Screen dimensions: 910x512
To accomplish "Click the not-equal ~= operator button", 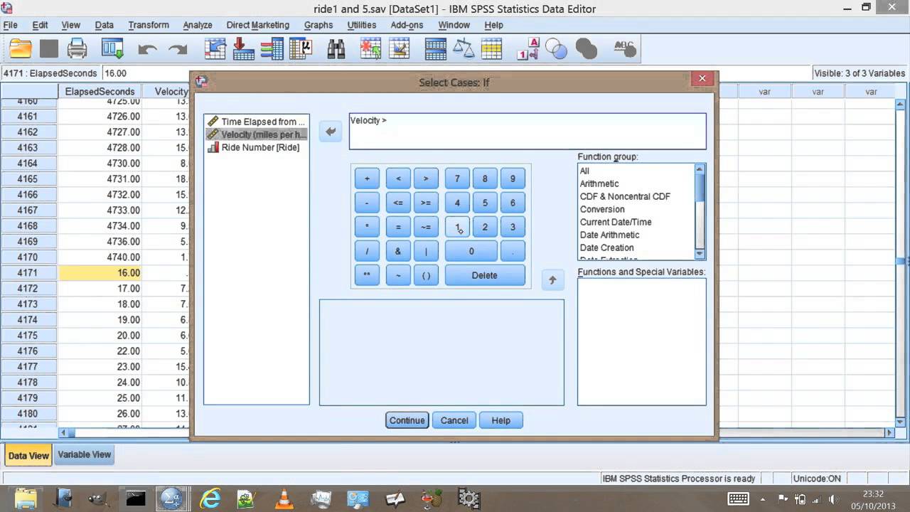I will click(x=426, y=227).
